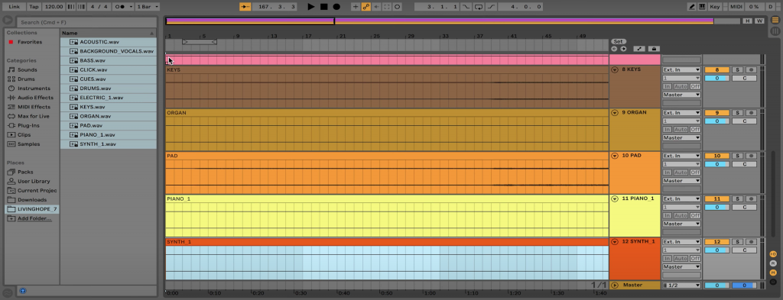
Task: Unfold the 11 PIANO_1 track arrow
Action: tap(615, 198)
